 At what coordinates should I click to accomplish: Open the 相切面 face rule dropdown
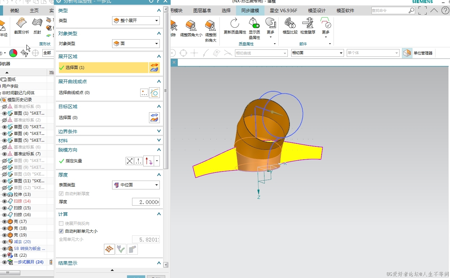318,53
